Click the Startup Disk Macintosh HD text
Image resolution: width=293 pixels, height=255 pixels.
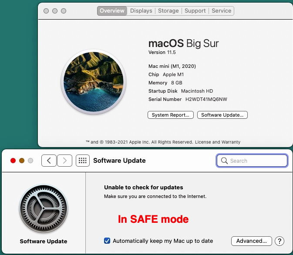pos(181,91)
